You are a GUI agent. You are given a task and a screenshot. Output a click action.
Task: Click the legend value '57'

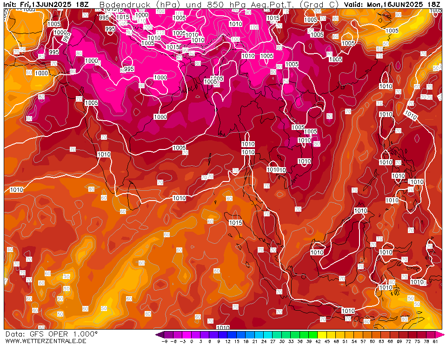(364, 341)
